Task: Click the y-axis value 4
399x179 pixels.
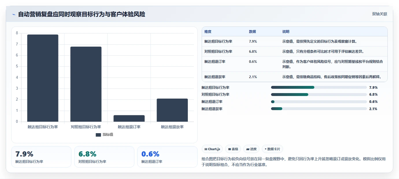Action: [x=17, y=77]
